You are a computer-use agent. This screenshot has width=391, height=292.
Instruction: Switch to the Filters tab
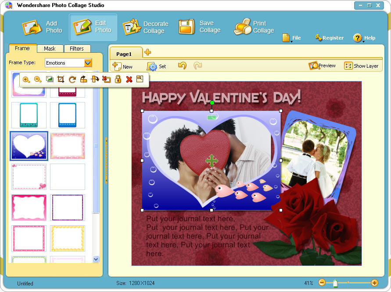click(x=77, y=49)
